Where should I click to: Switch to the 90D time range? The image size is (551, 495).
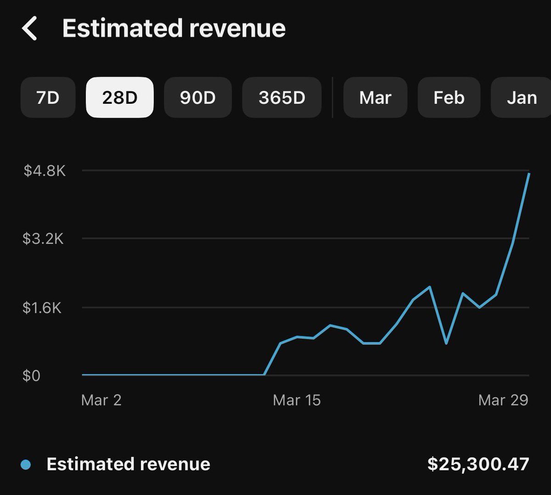(x=197, y=97)
